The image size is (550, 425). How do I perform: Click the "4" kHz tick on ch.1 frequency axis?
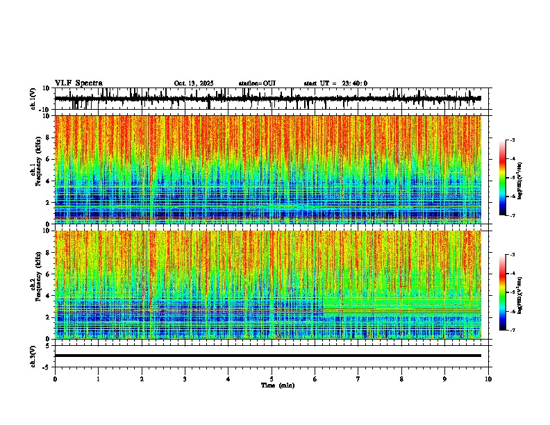point(49,181)
